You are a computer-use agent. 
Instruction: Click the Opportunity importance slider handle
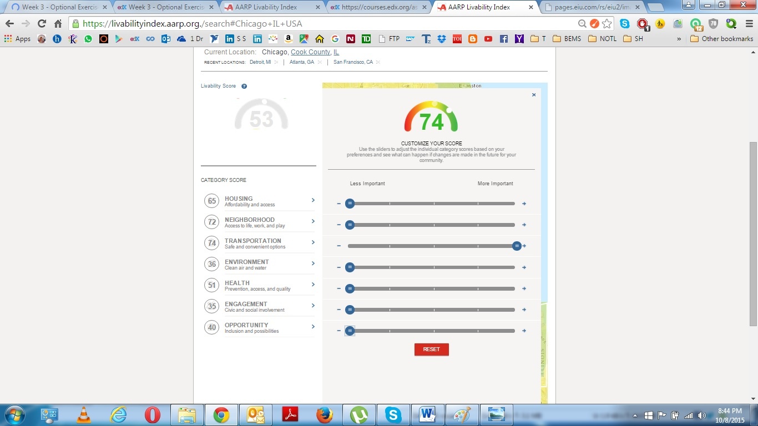(x=350, y=331)
